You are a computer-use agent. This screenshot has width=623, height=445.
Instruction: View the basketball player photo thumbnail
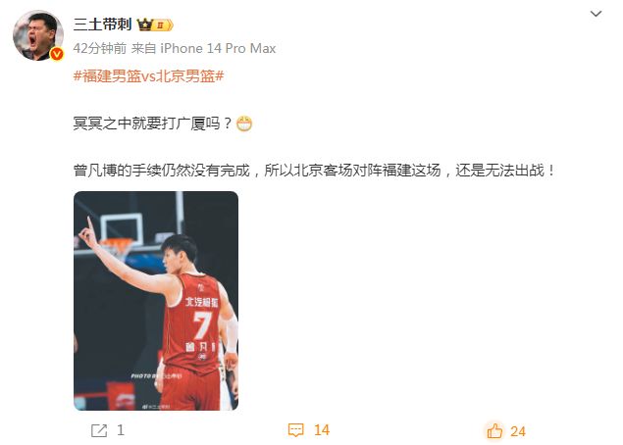click(156, 301)
